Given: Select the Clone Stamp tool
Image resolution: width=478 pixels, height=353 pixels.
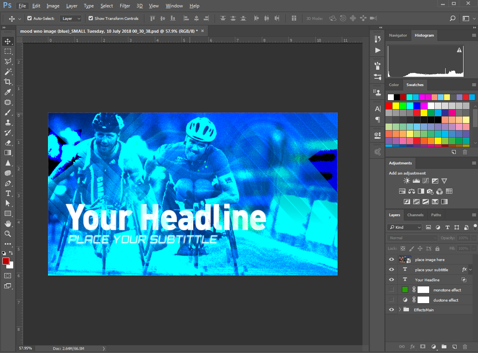Looking at the screenshot, I should click(x=8, y=122).
